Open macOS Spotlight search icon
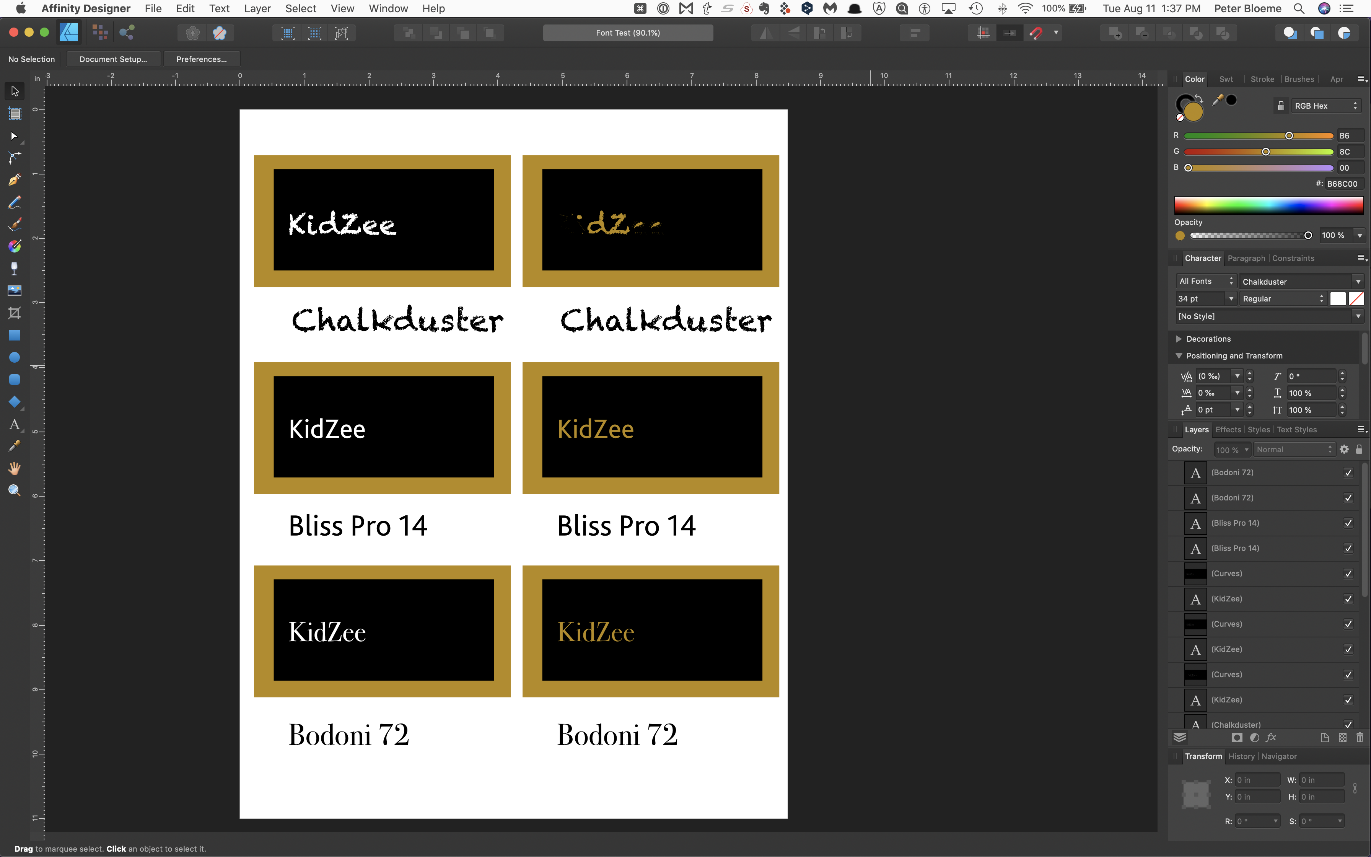Image resolution: width=1371 pixels, height=857 pixels. (1298, 8)
